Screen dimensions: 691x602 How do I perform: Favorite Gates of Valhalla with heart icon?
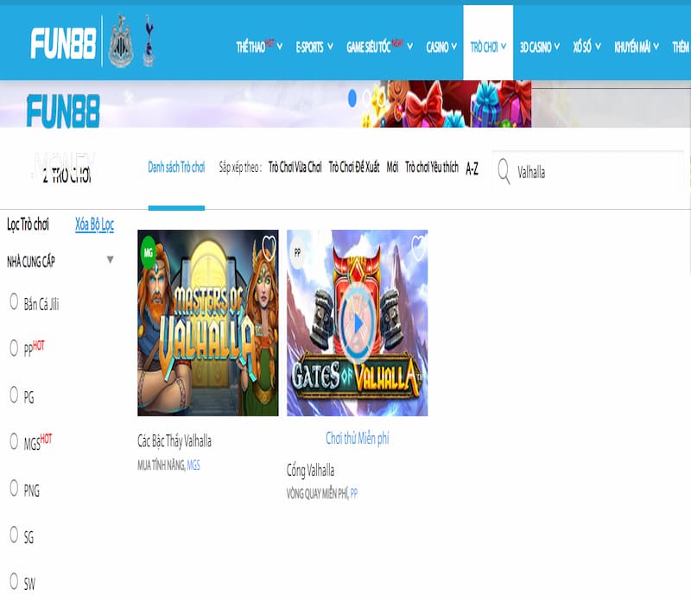point(418,249)
